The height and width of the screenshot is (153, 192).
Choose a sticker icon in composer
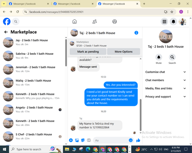(x=83, y=140)
